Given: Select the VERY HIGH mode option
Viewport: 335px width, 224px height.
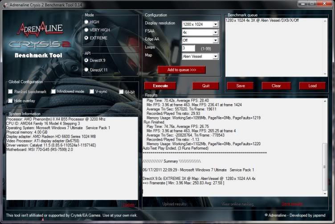Looking at the screenshot, I should pos(86,30).
